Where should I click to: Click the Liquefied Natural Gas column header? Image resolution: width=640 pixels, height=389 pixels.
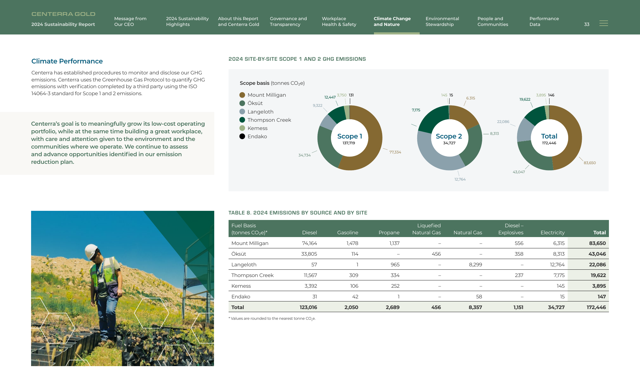click(426, 229)
